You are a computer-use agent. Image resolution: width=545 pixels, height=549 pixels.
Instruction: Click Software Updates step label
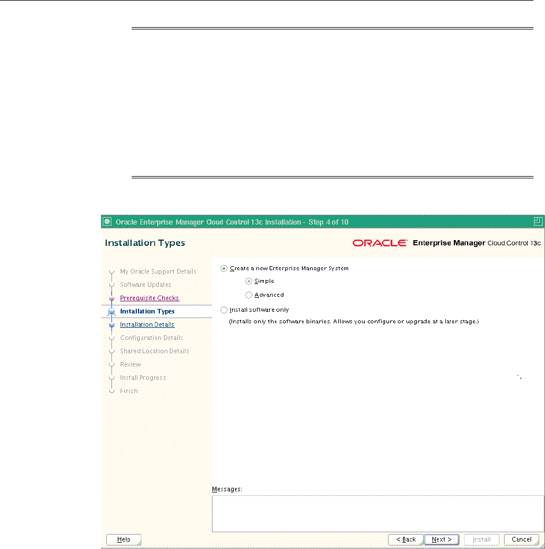pyautogui.click(x=145, y=285)
